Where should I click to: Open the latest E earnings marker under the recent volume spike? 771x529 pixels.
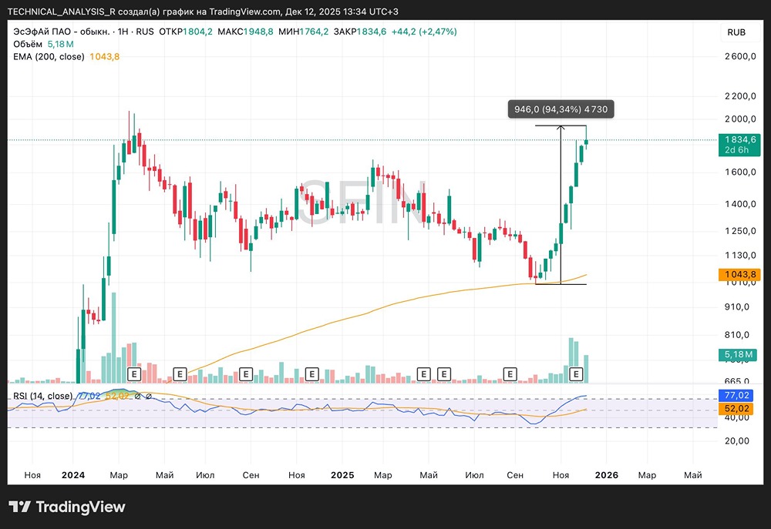576,374
